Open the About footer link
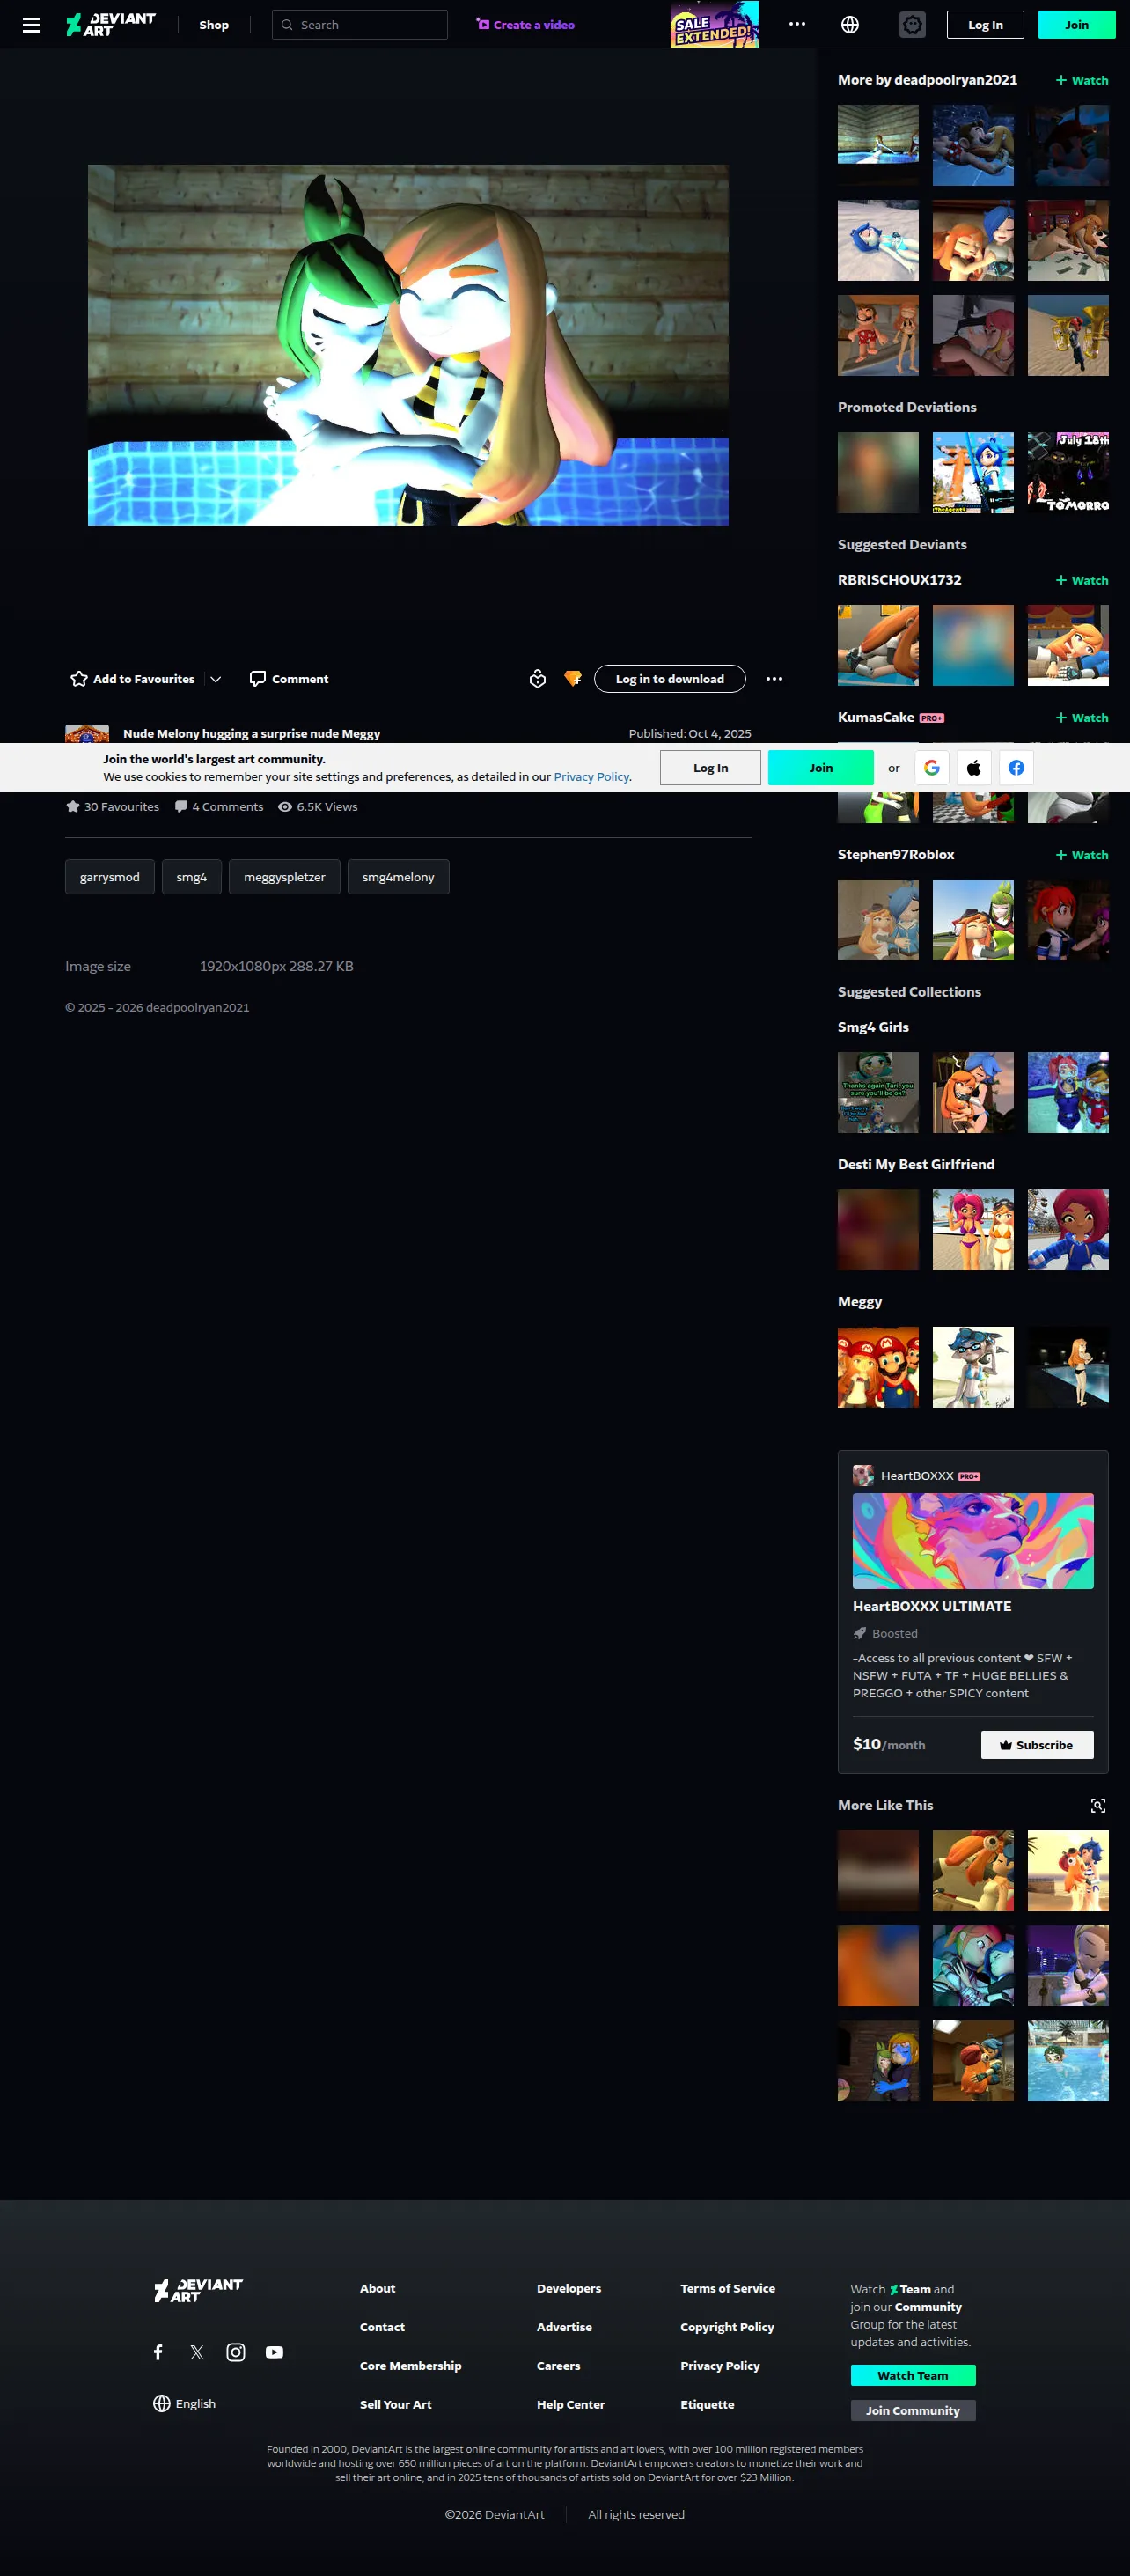 (377, 2288)
